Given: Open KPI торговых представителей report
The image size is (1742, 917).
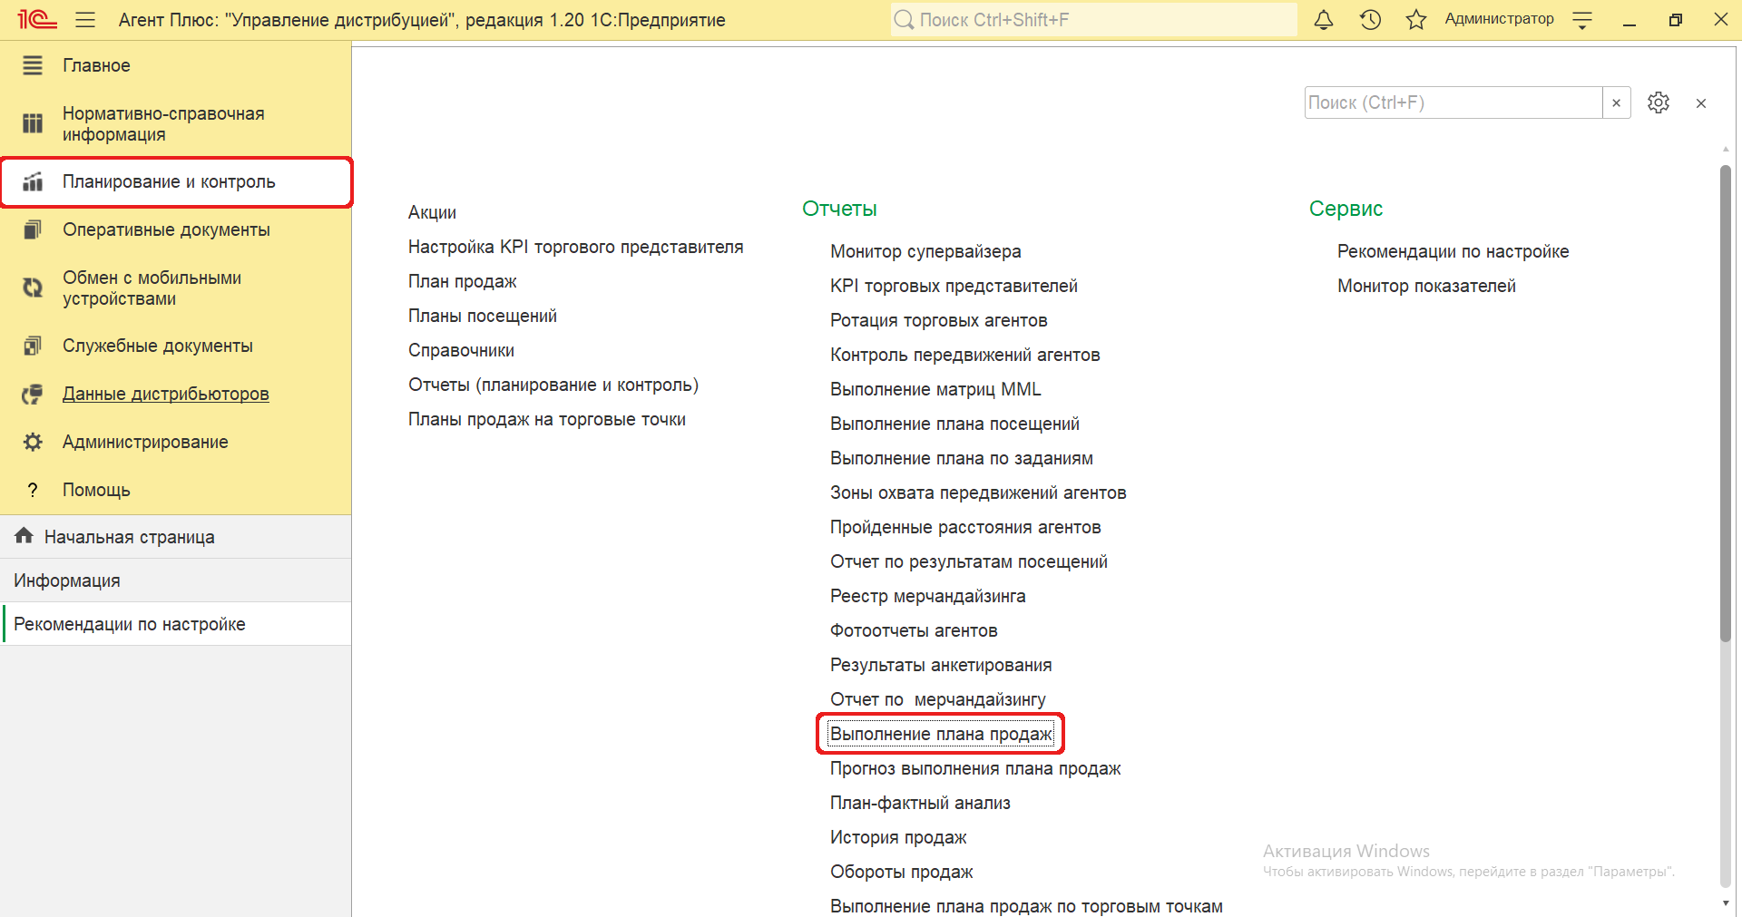Looking at the screenshot, I should (x=954, y=286).
